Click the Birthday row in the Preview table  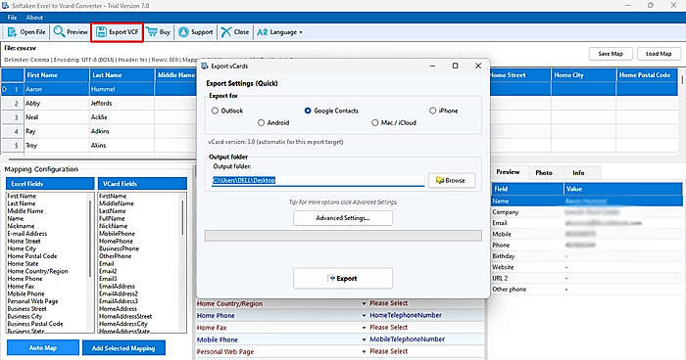(x=587, y=256)
